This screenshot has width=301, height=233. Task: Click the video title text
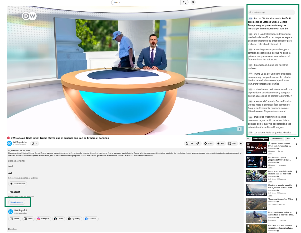point(60,138)
